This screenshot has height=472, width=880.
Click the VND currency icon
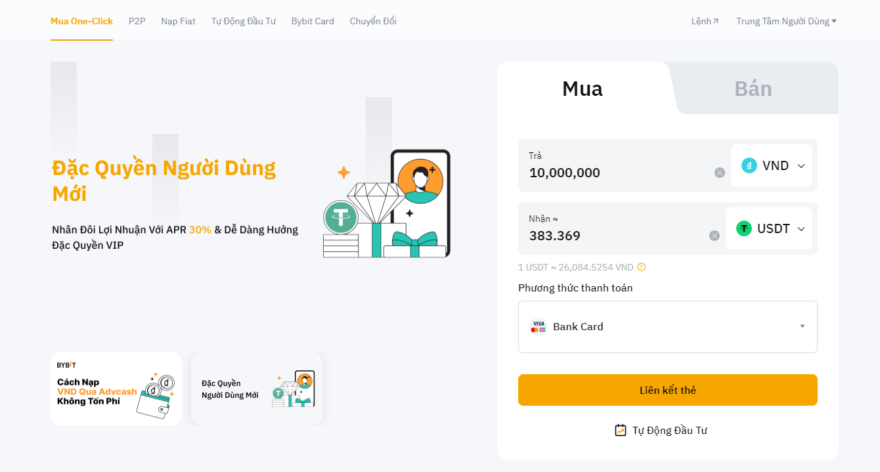749,165
